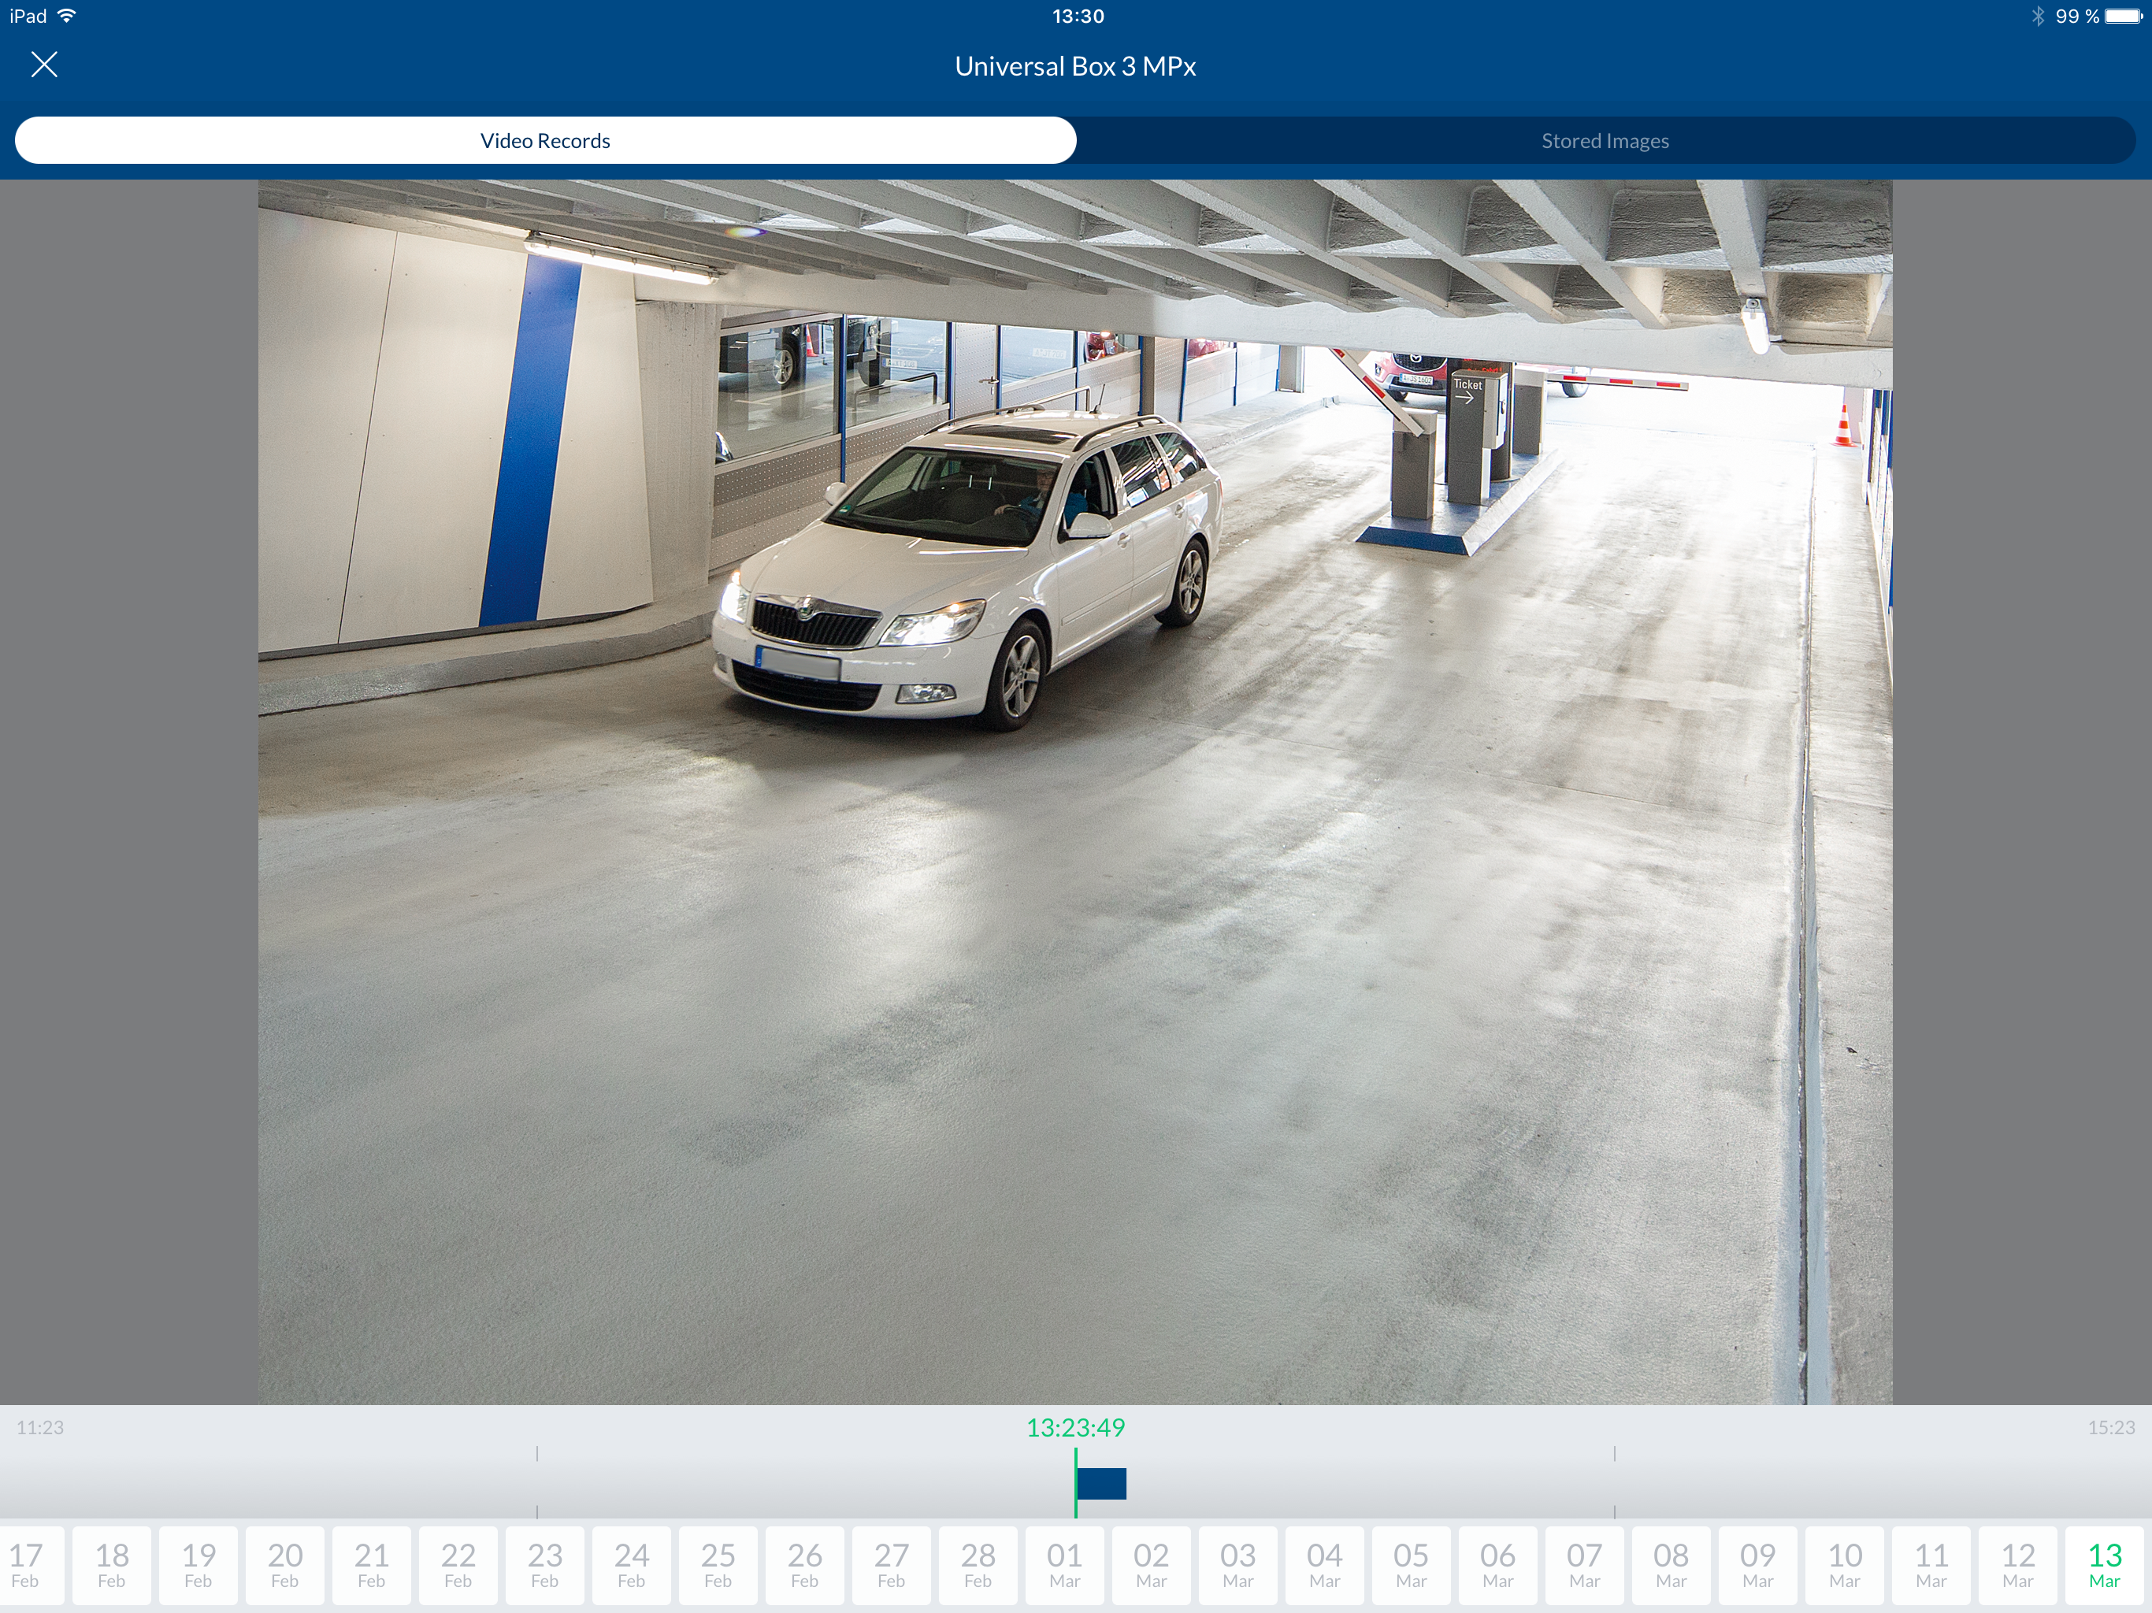The width and height of the screenshot is (2152, 1613).
Task: Tap the 11:23 timeline start label
Action: click(40, 1427)
